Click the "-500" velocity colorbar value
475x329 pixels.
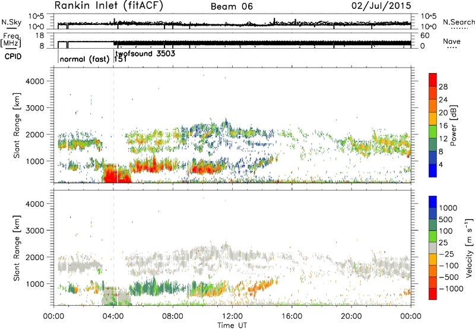click(449, 277)
